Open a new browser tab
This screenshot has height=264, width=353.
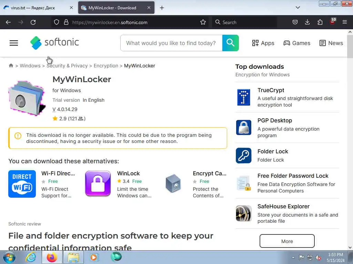162,8
